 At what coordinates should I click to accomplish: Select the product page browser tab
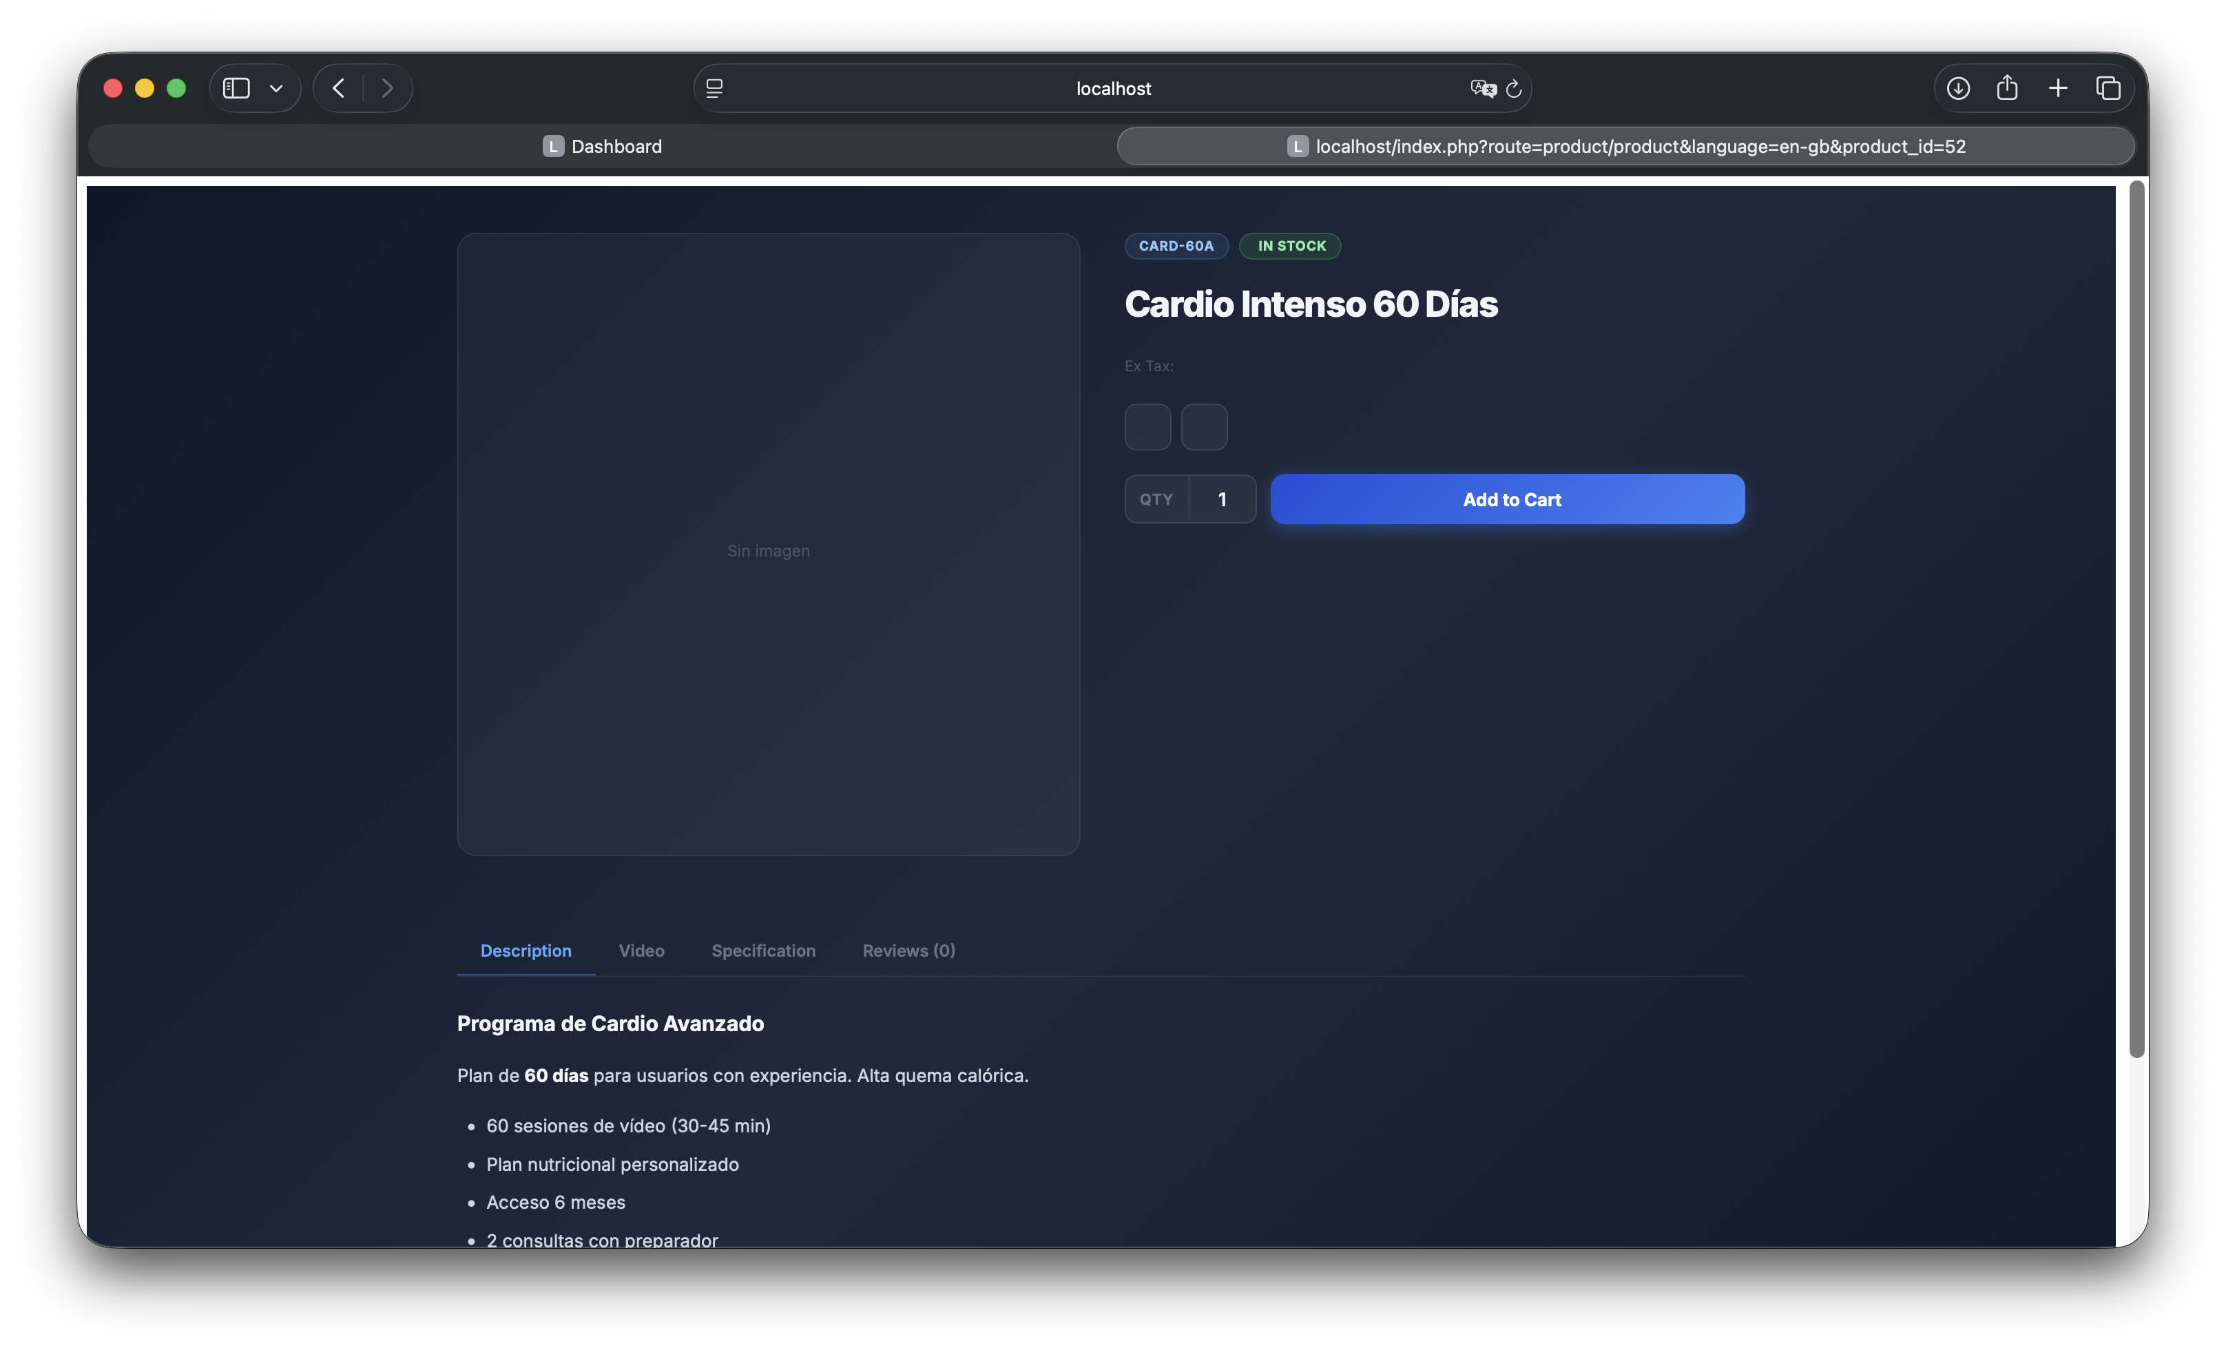[x=1625, y=147]
